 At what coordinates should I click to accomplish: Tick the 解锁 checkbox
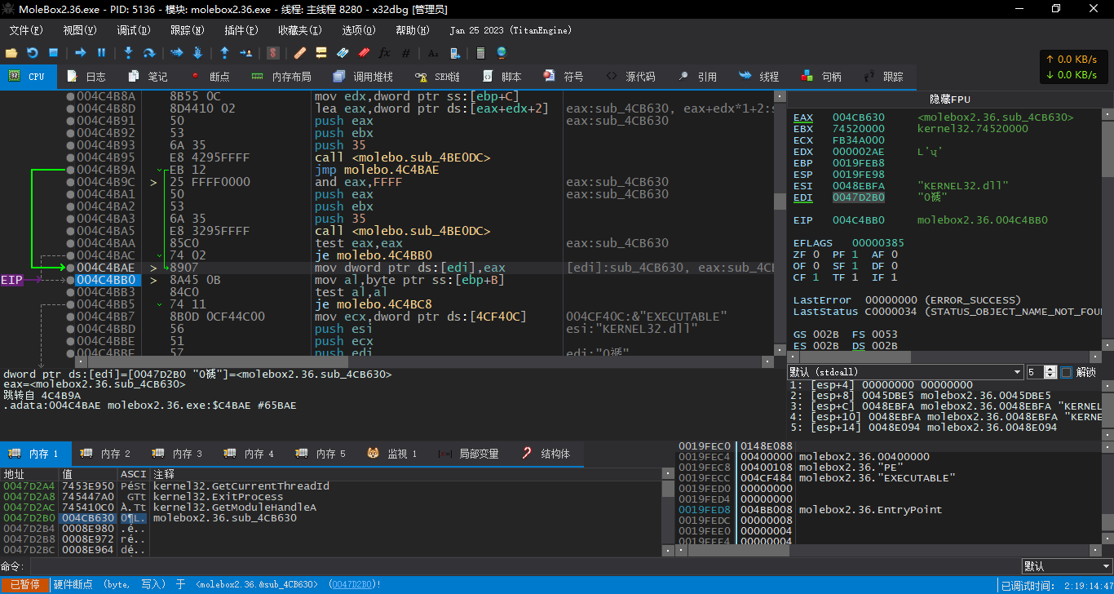(x=1066, y=372)
